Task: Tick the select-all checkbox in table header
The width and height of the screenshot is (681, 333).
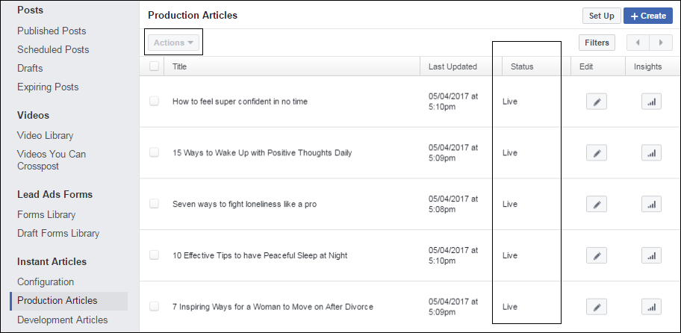Action: pyautogui.click(x=154, y=66)
